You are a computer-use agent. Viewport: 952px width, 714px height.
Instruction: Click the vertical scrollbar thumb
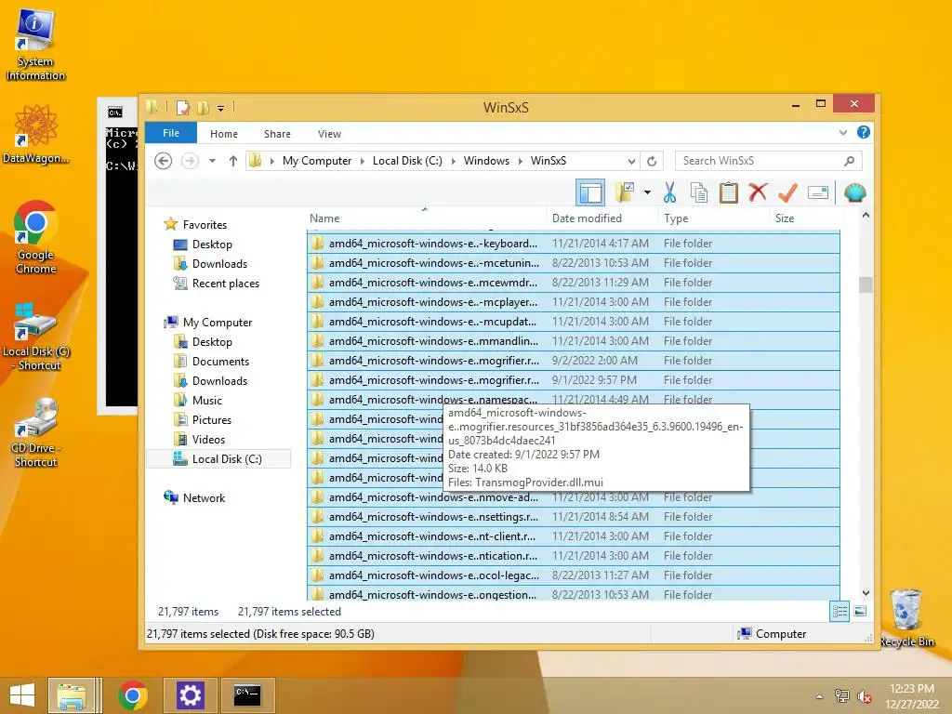[x=866, y=284]
